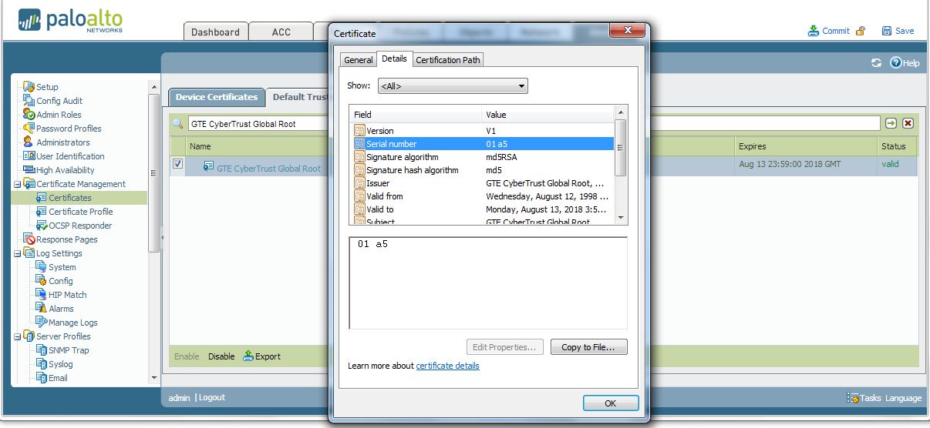The height and width of the screenshot is (428, 930).
Task: Click the Config log settings icon
Action: 42,281
